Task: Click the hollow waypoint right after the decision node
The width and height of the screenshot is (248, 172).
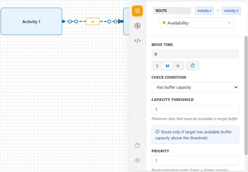Action: (x=109, y=21)
